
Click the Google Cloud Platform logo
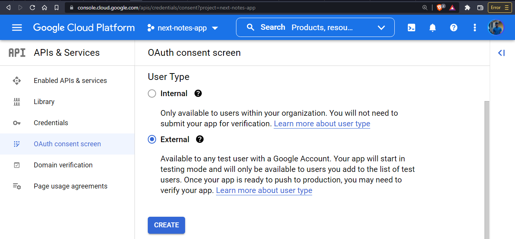click(x=84, y=28)
